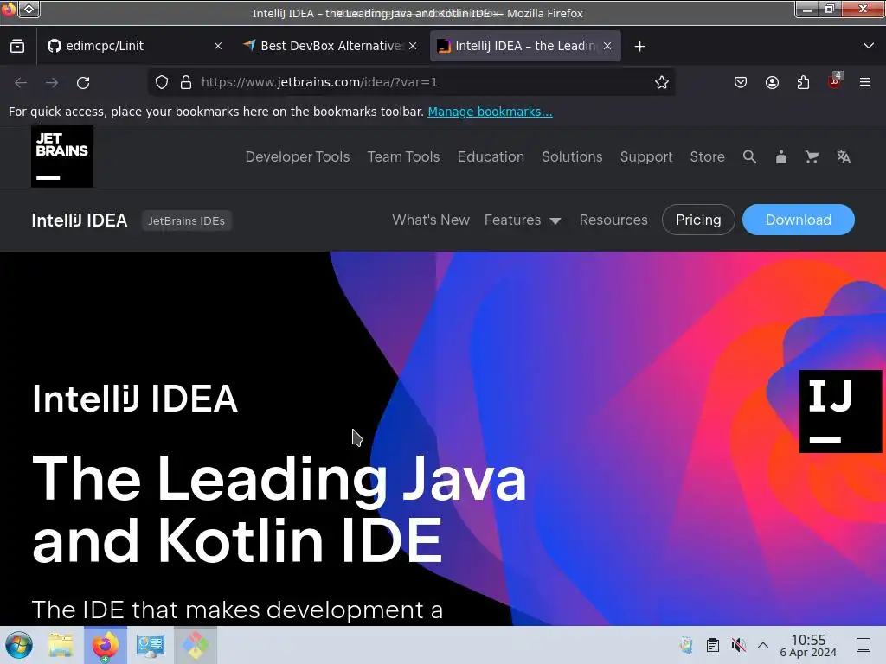Open the What's New link
Image resolution: width=886 pixels, height=664 pixels.
[431, 220]
